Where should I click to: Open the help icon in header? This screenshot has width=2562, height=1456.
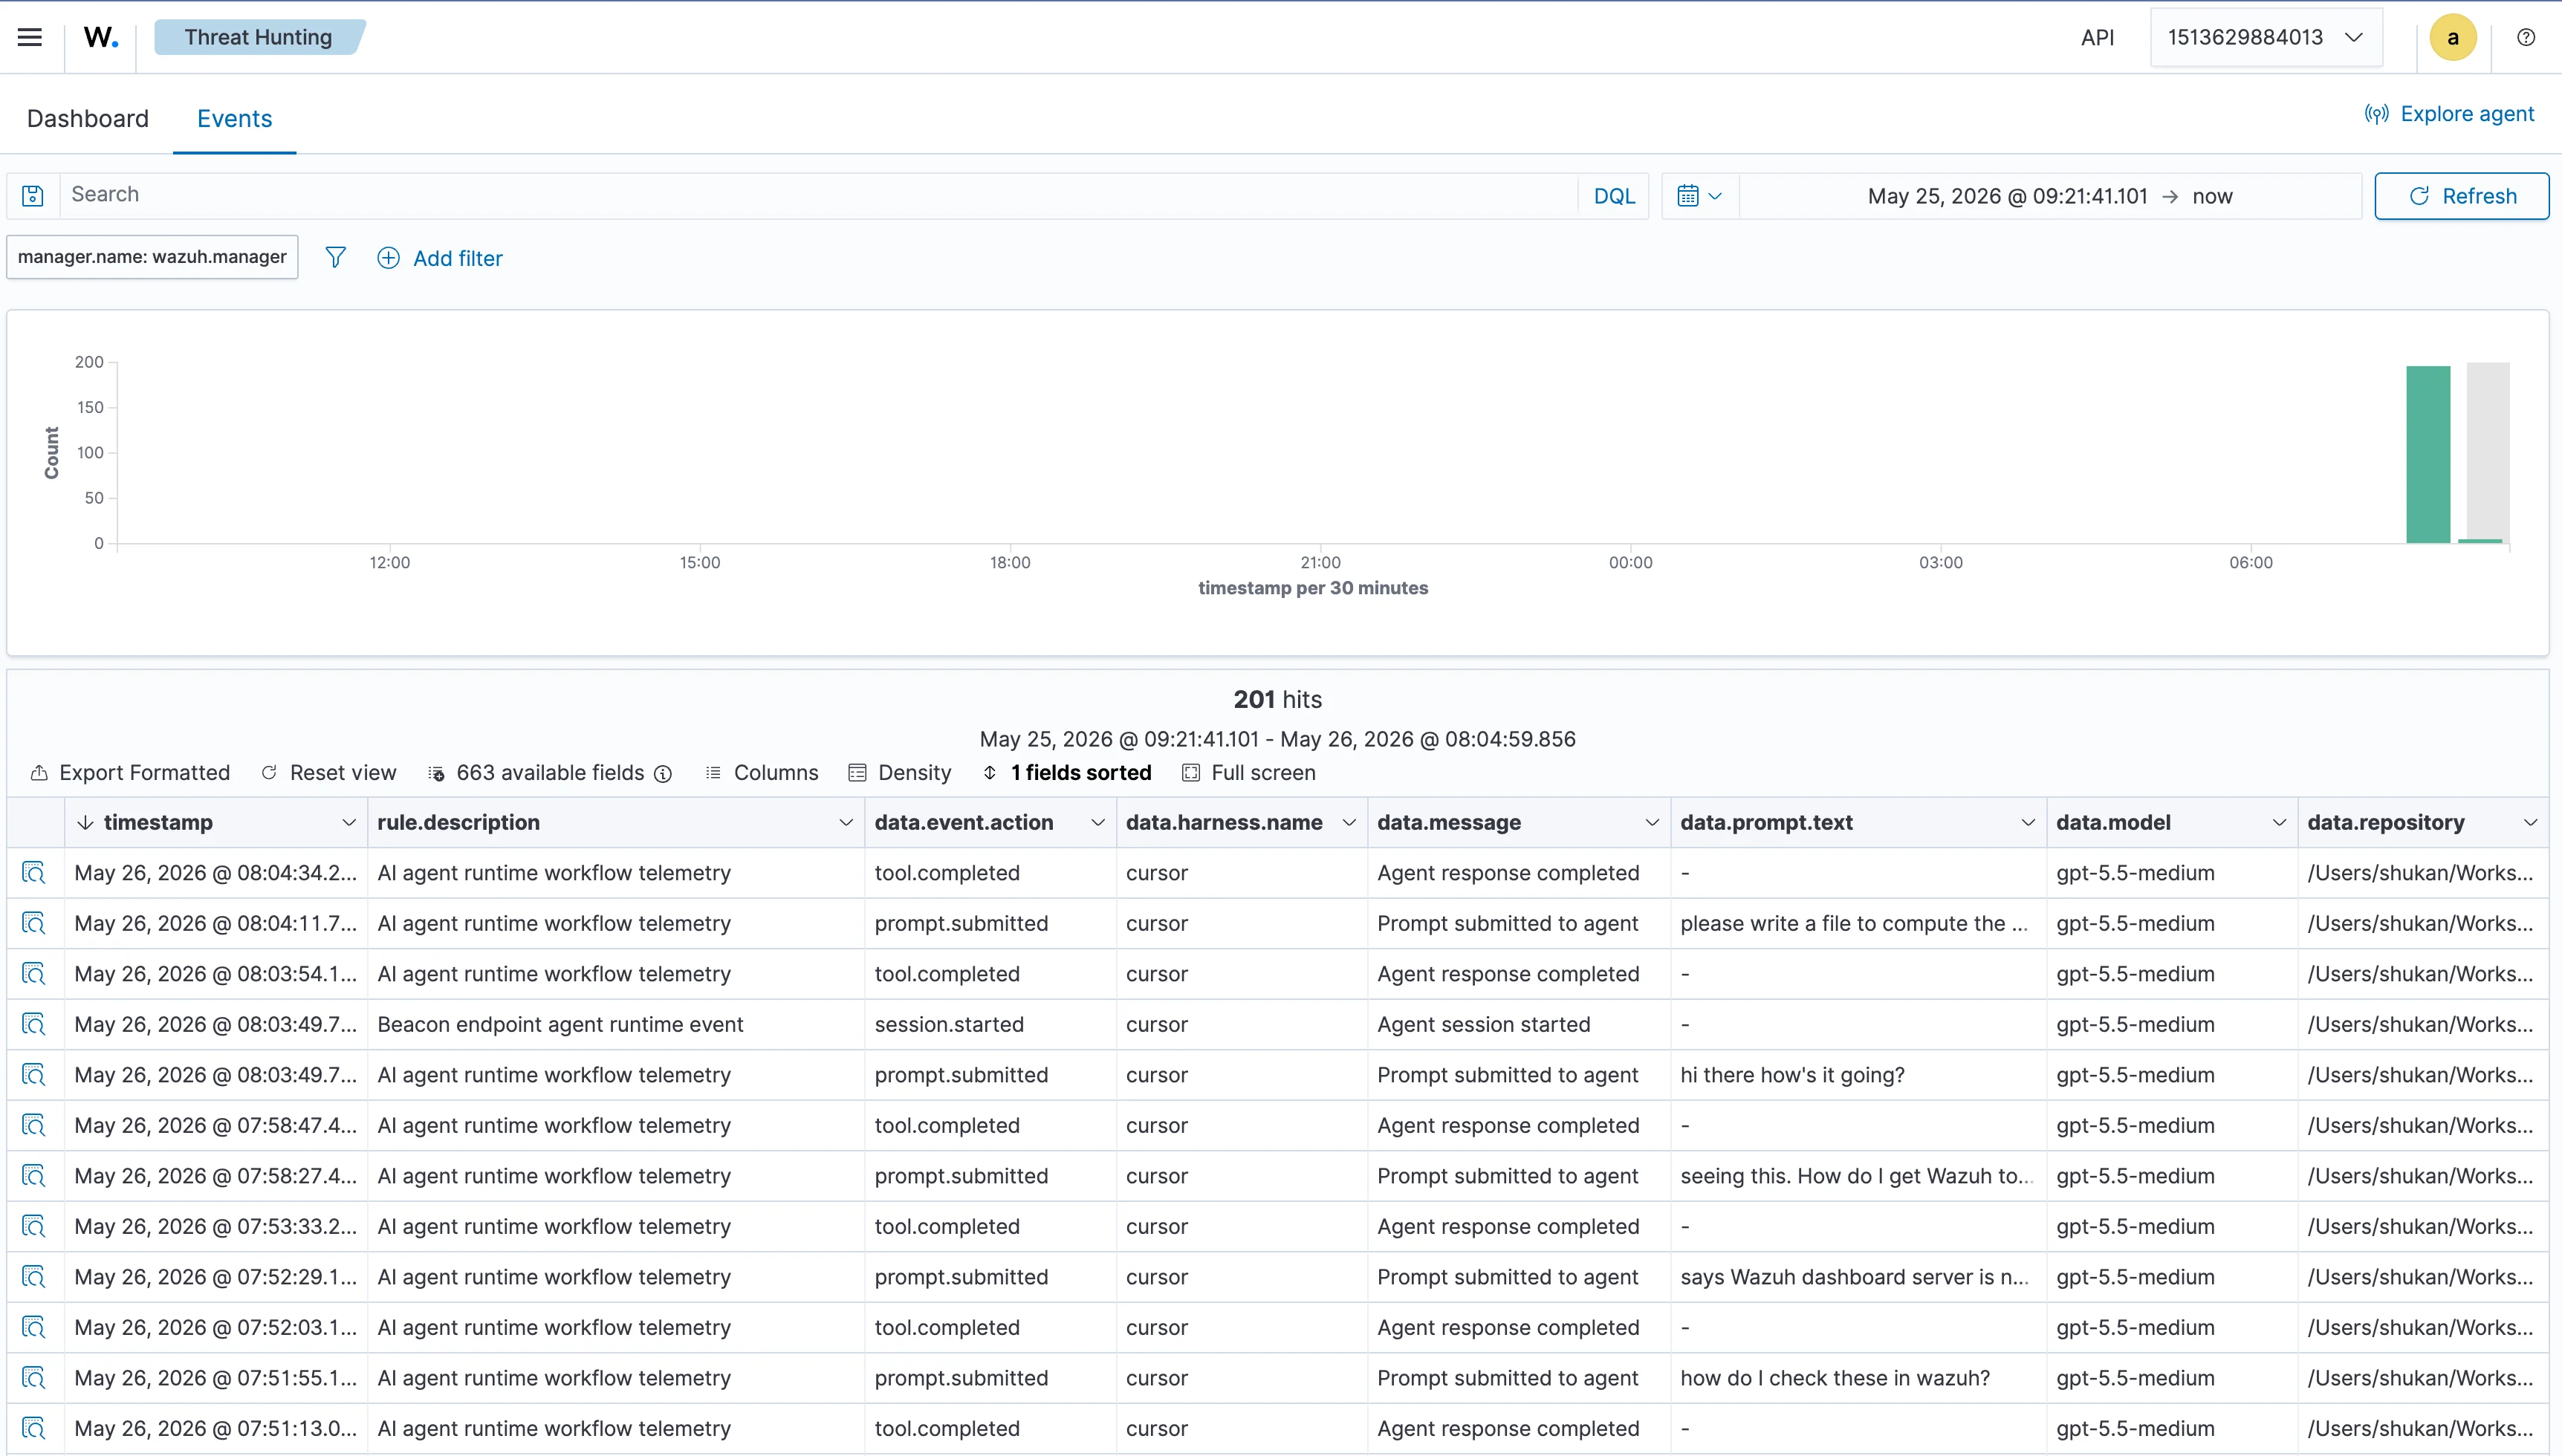tap(2526, 37)
